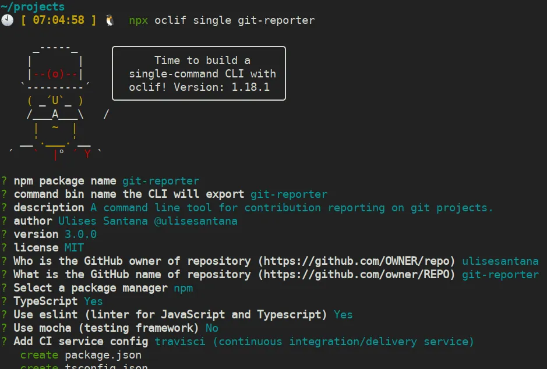Click the "MIT" license answer
The image size is (547, 369).
click(74, 247)
